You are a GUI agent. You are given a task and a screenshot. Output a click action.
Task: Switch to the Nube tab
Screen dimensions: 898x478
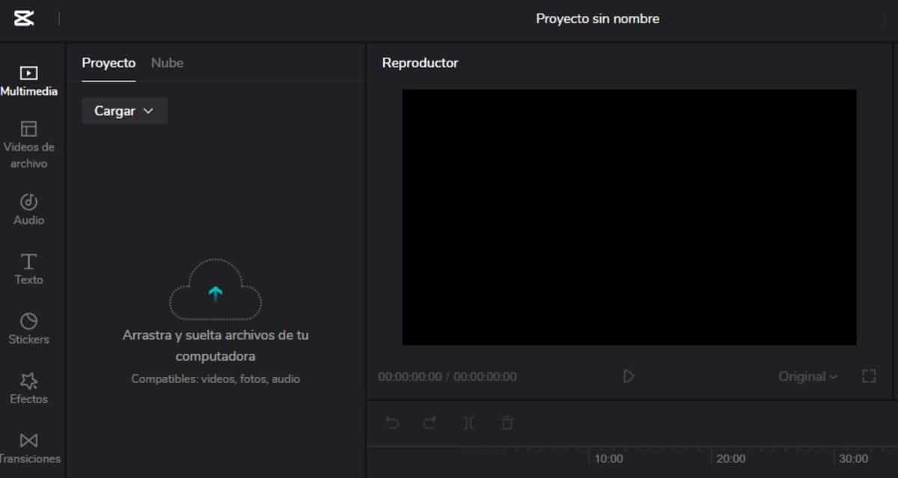pos(166,63)
